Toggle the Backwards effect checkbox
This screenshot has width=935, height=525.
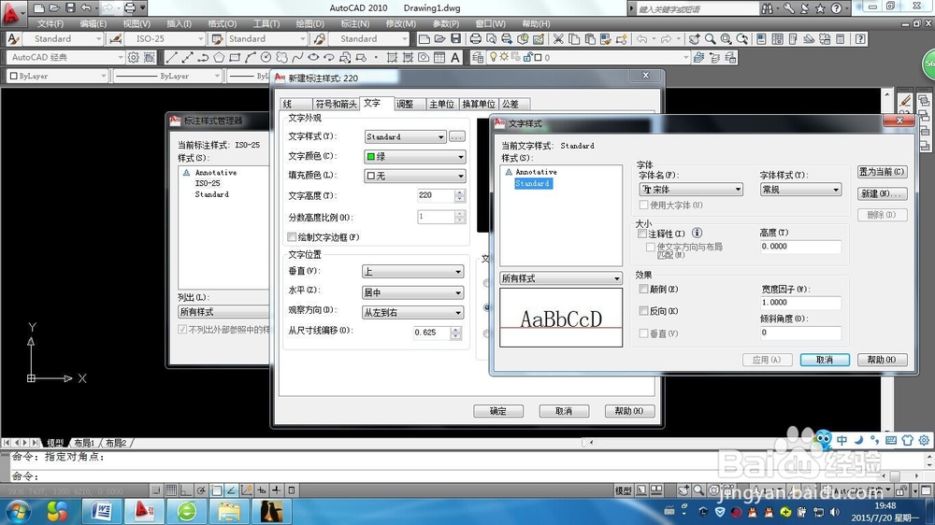click(x=643, y=310)
